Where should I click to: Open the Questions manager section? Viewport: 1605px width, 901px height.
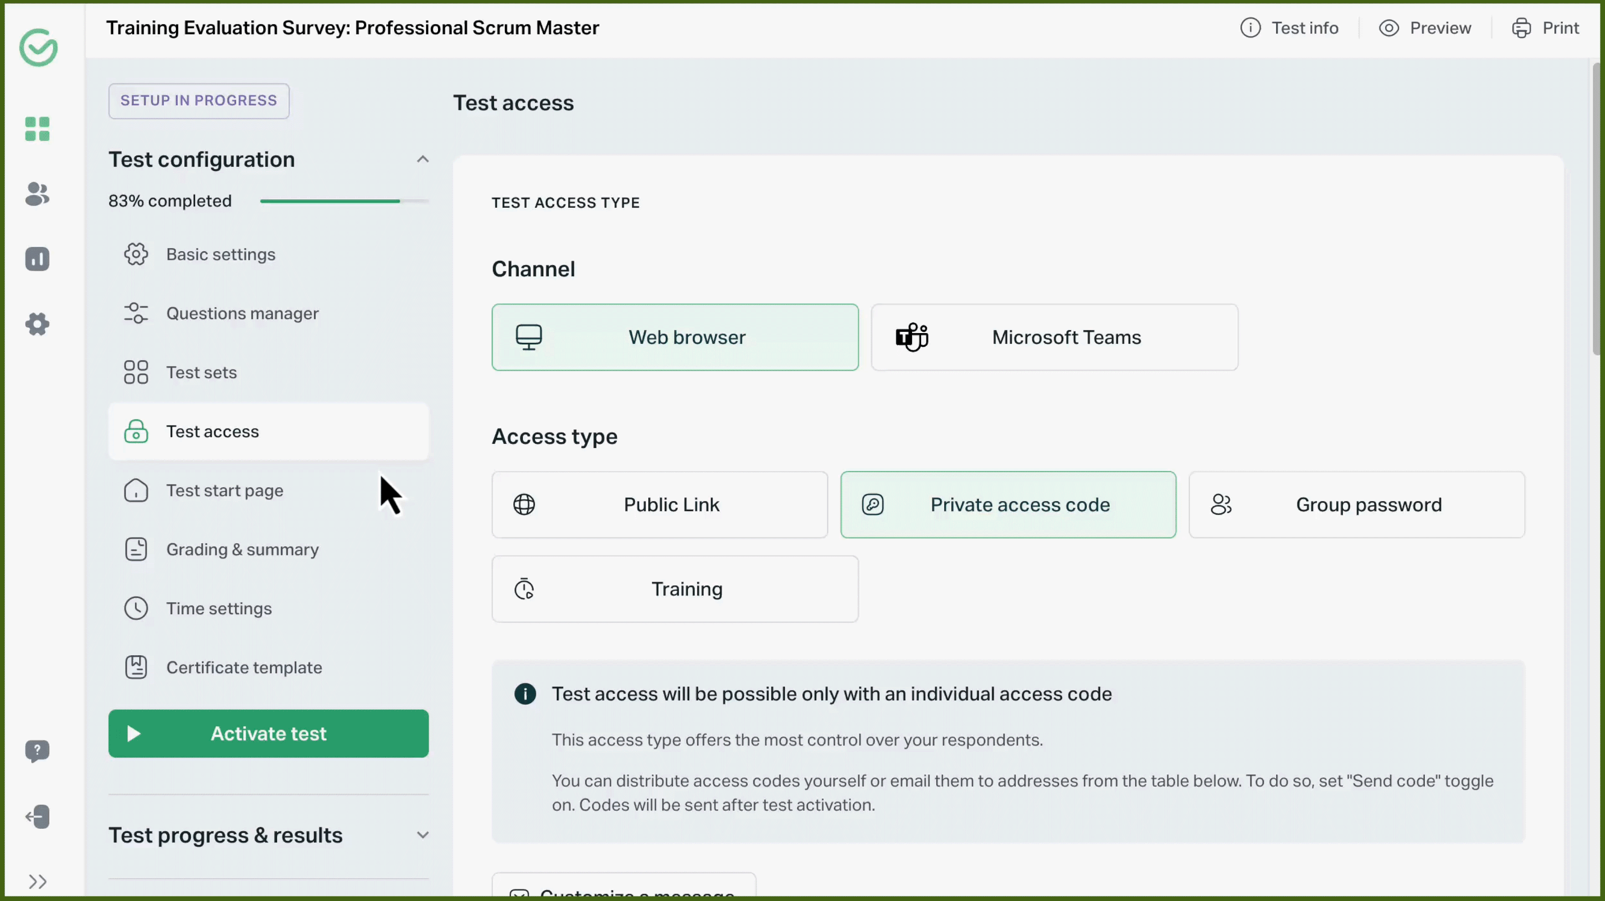242,313
